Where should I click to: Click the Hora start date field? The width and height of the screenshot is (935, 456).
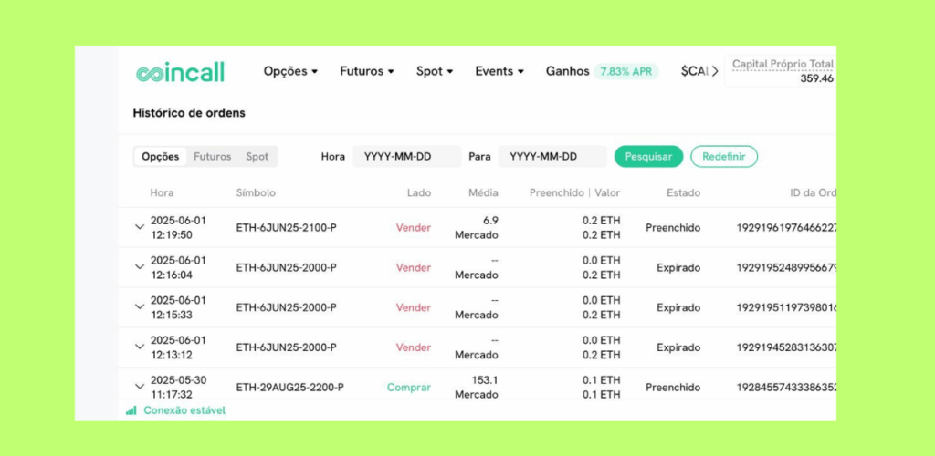[406, 157]
